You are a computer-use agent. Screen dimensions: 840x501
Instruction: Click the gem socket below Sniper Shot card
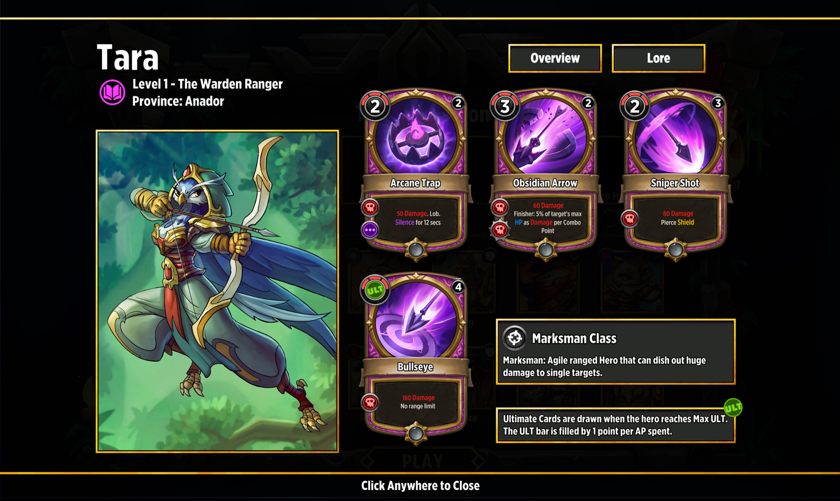[675, 250]
